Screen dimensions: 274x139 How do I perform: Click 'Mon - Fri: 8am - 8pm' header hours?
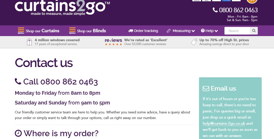click(243, 17)
